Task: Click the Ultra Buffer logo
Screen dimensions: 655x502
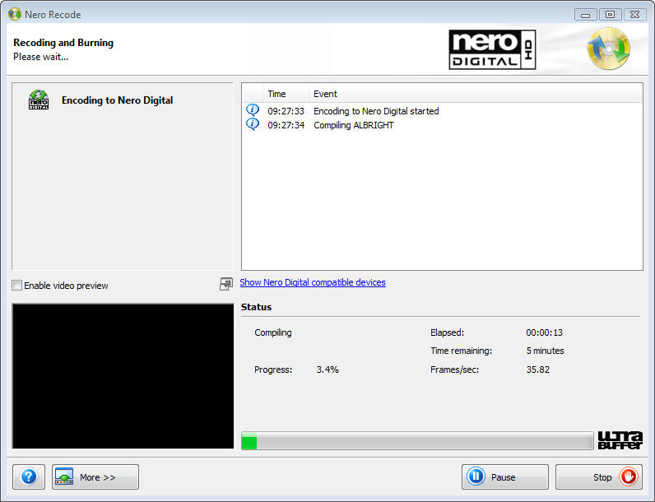Action: 620,440
